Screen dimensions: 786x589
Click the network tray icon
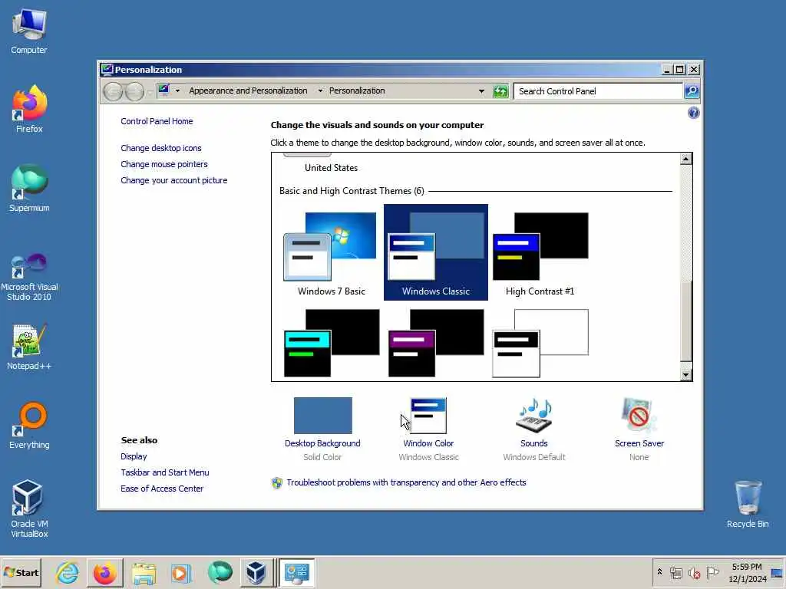coord(676,572)
